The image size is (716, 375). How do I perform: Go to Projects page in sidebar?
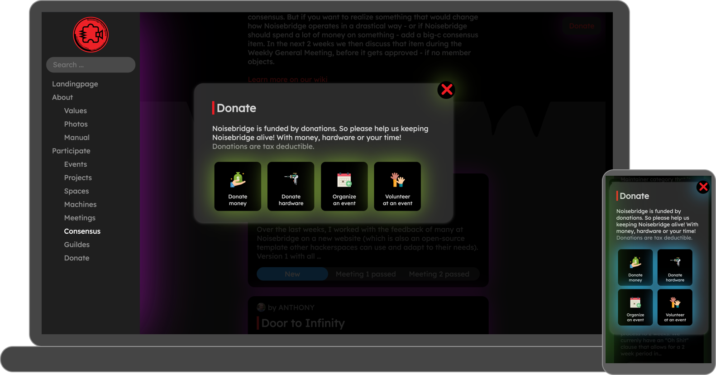click(x=78, y=178)
